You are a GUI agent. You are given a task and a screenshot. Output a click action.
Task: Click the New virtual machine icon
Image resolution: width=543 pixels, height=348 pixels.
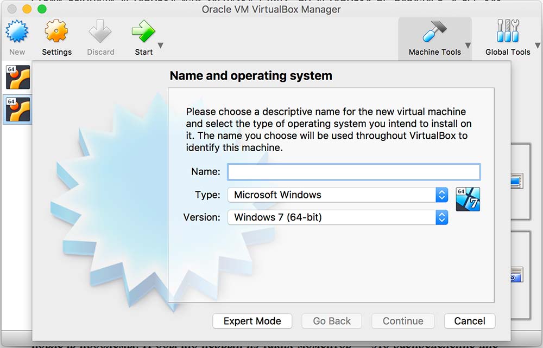tap(17, 33)
